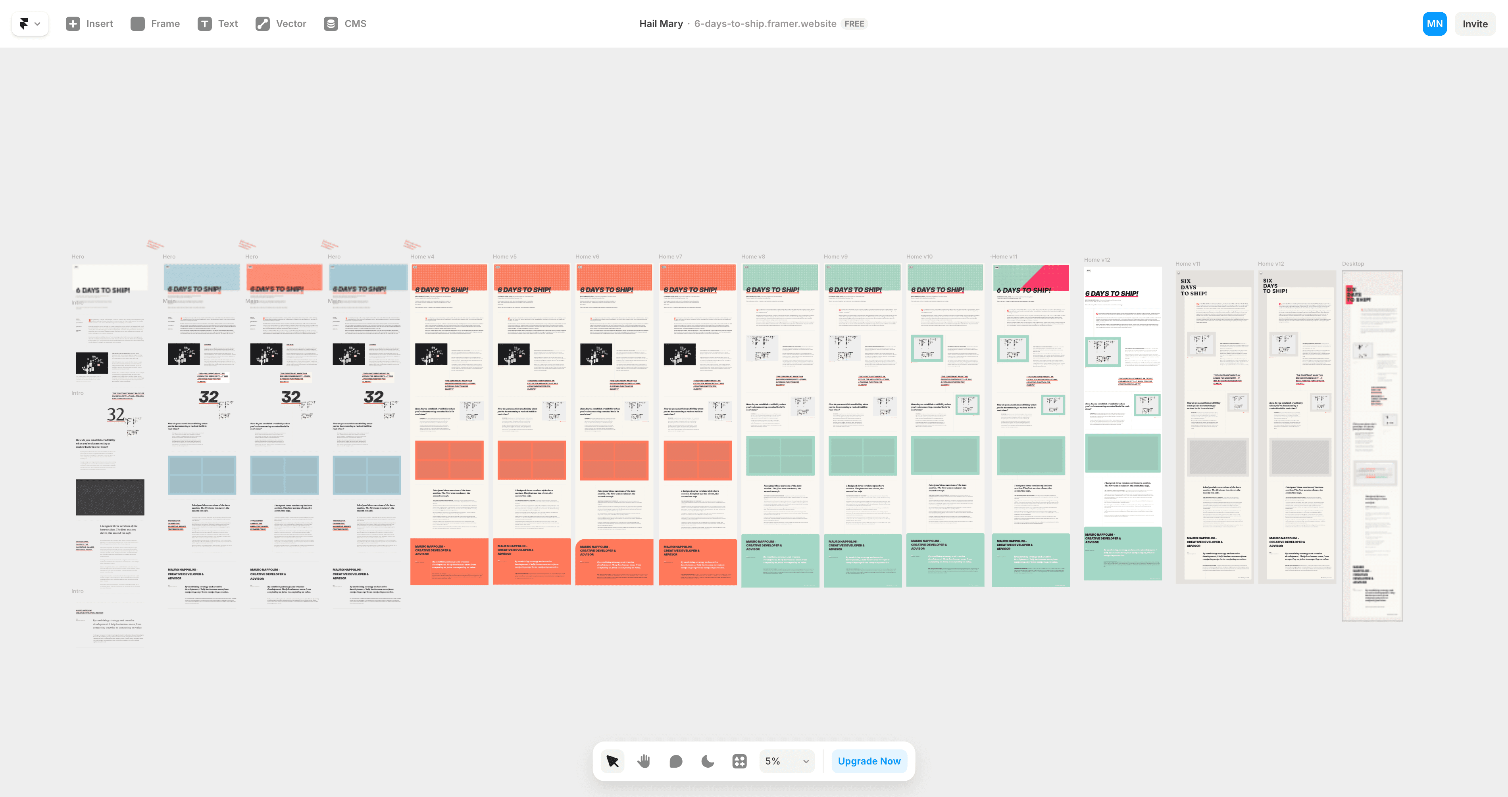Select the cursor tool in bottom toolbar
The width and height of the screenshot is (1508, 797).
(612, 761)
